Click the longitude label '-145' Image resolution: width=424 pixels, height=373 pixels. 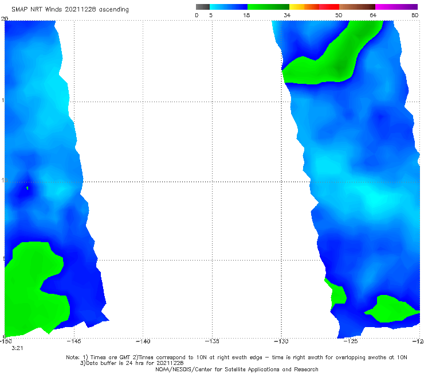pyautogui.click(x=73, y=341)
